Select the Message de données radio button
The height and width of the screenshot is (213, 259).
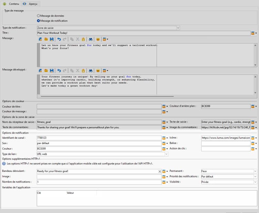point(38,16)
